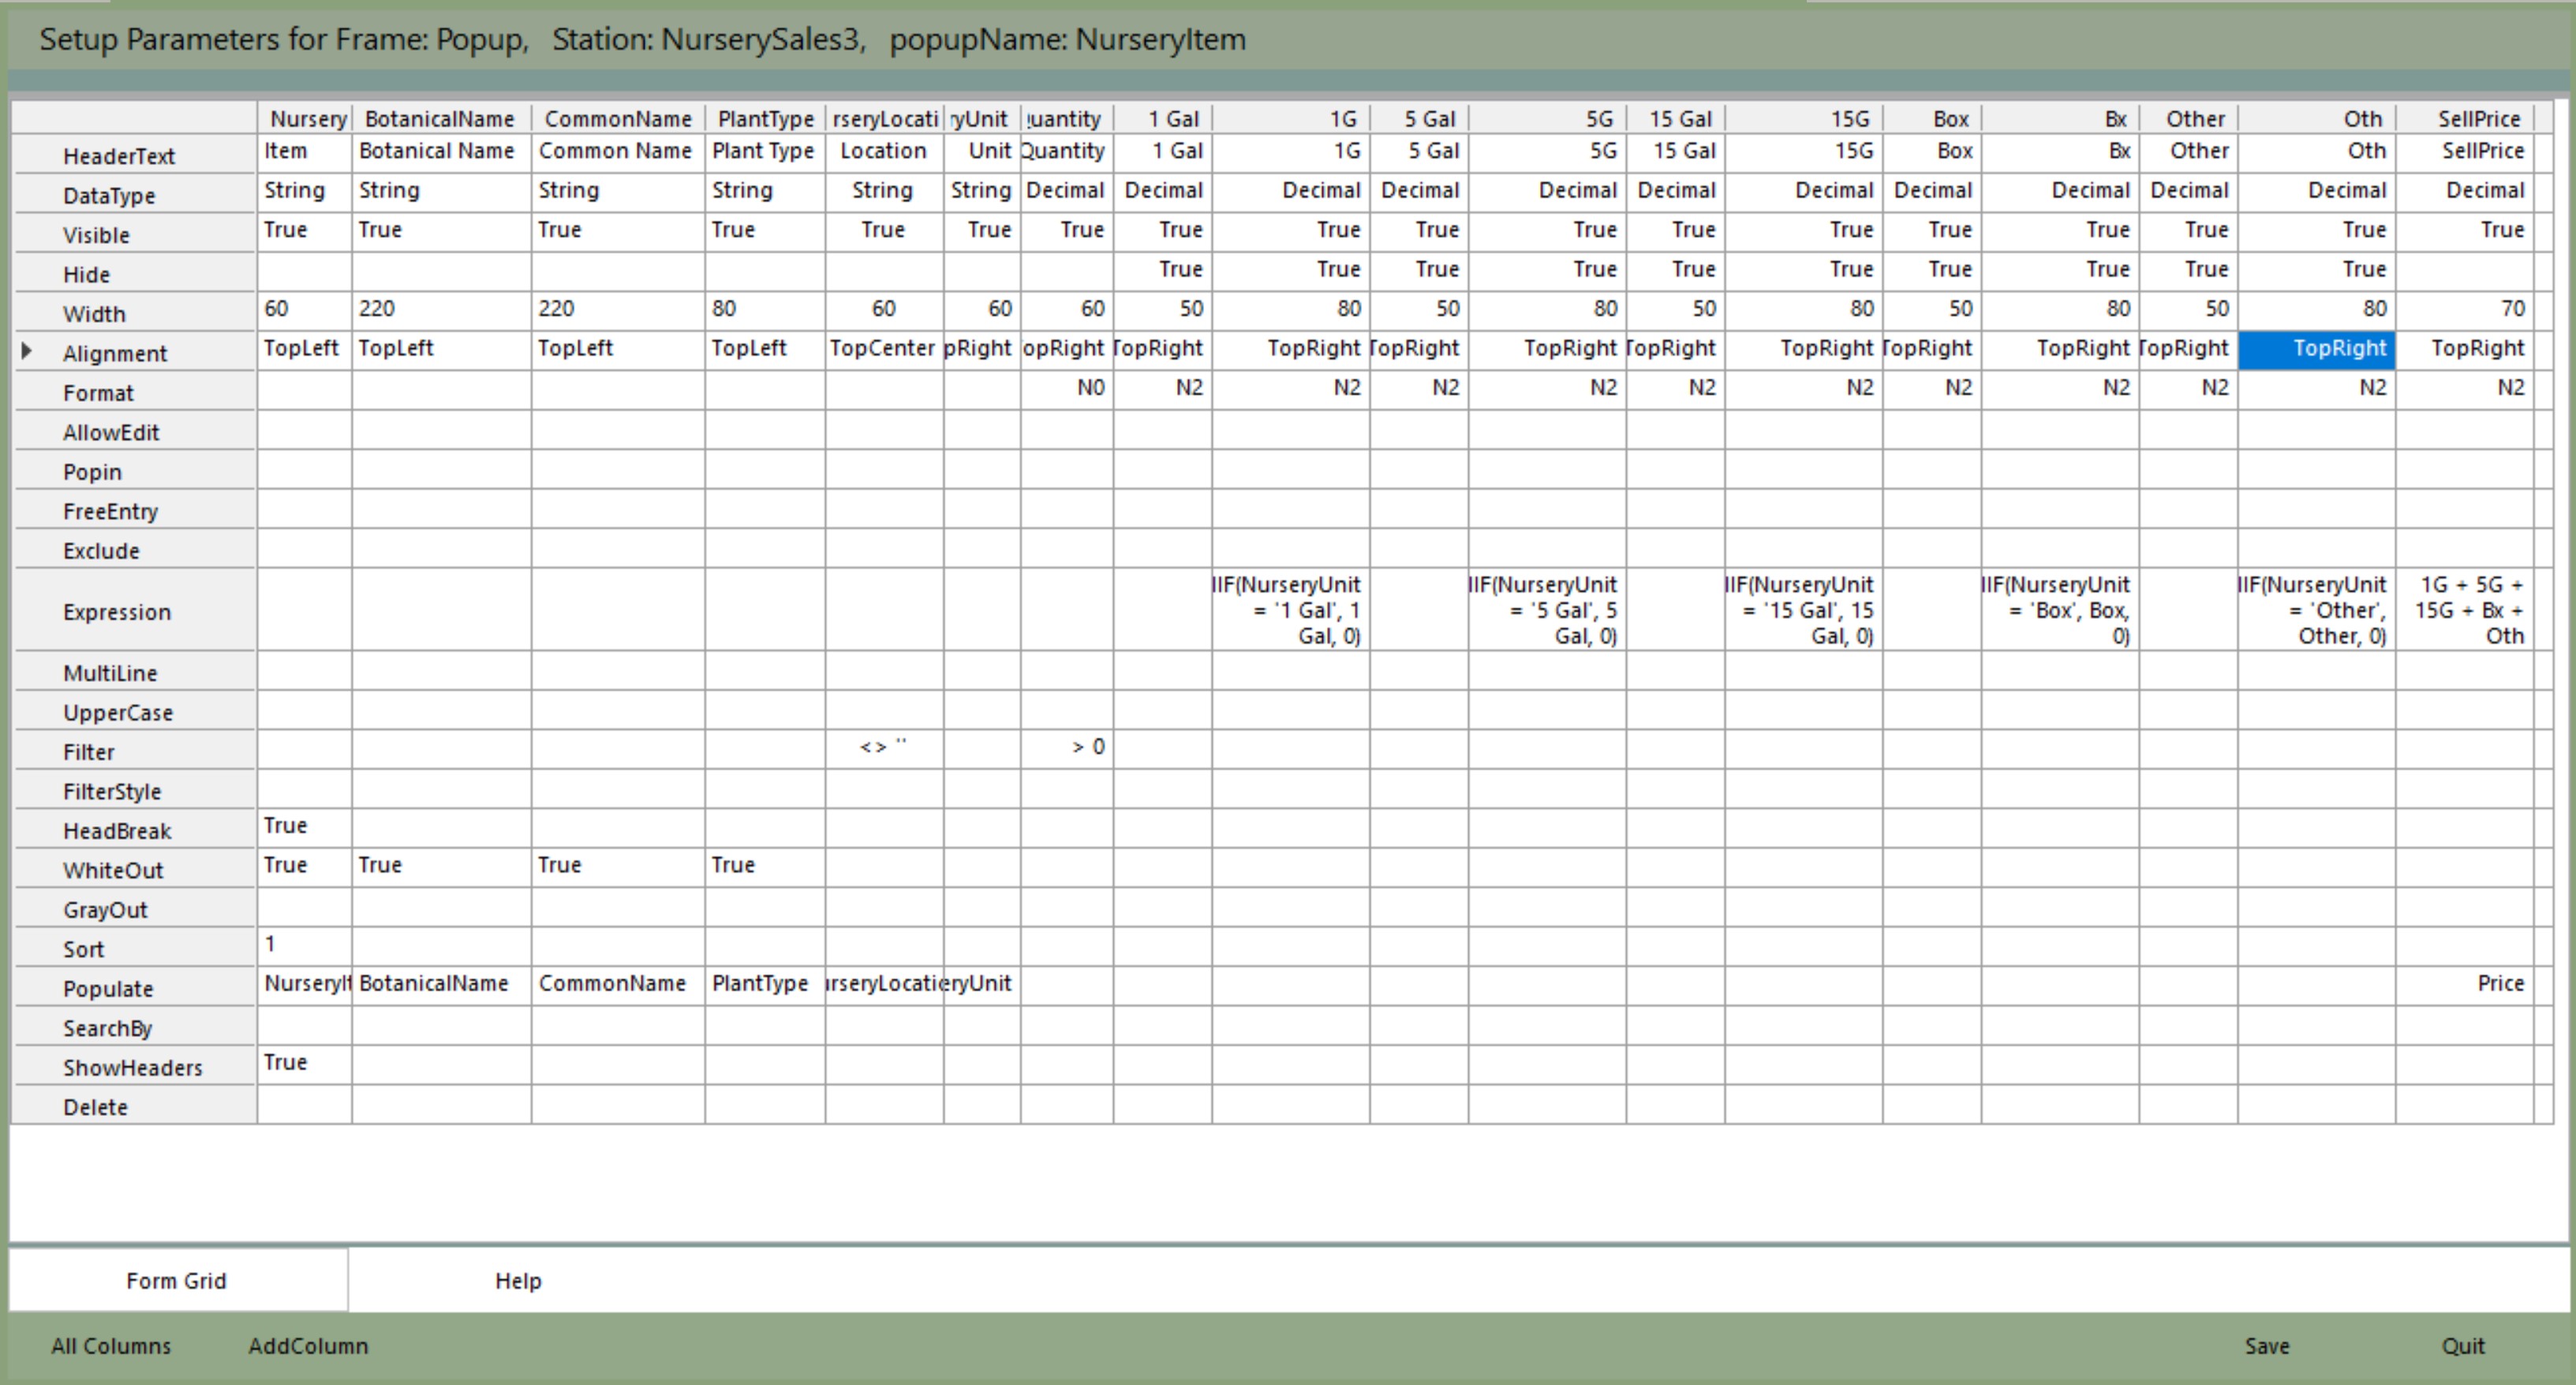Select the Filter cell containing > 0
Image resolution: width=2576 pixels, height=1385 pixels.
[1067, 747]
